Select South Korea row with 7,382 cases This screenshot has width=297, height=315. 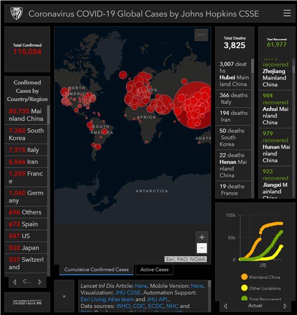(26, 134)
